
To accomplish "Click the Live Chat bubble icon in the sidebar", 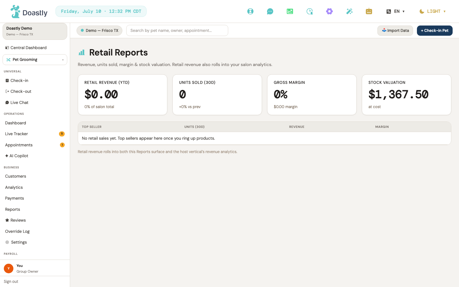I will (x=7, y=103).
